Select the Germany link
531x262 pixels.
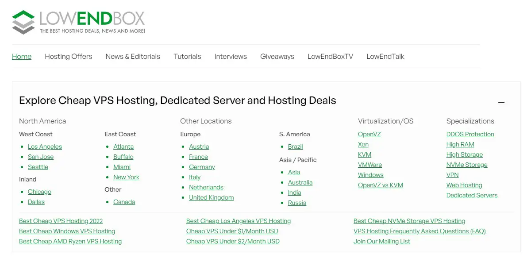202,167
